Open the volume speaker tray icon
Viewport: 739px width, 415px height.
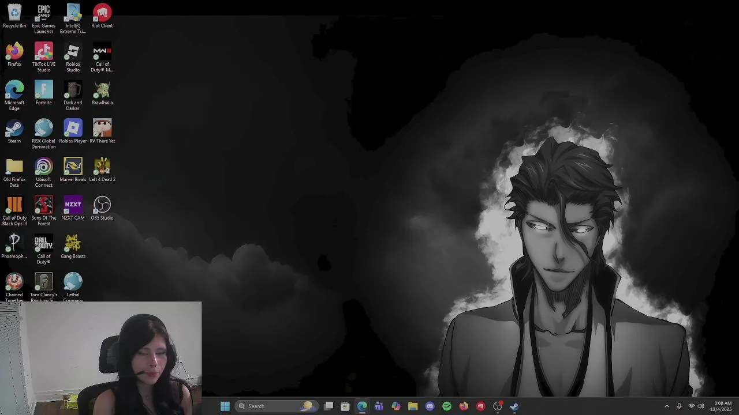(x=701, y=406)
